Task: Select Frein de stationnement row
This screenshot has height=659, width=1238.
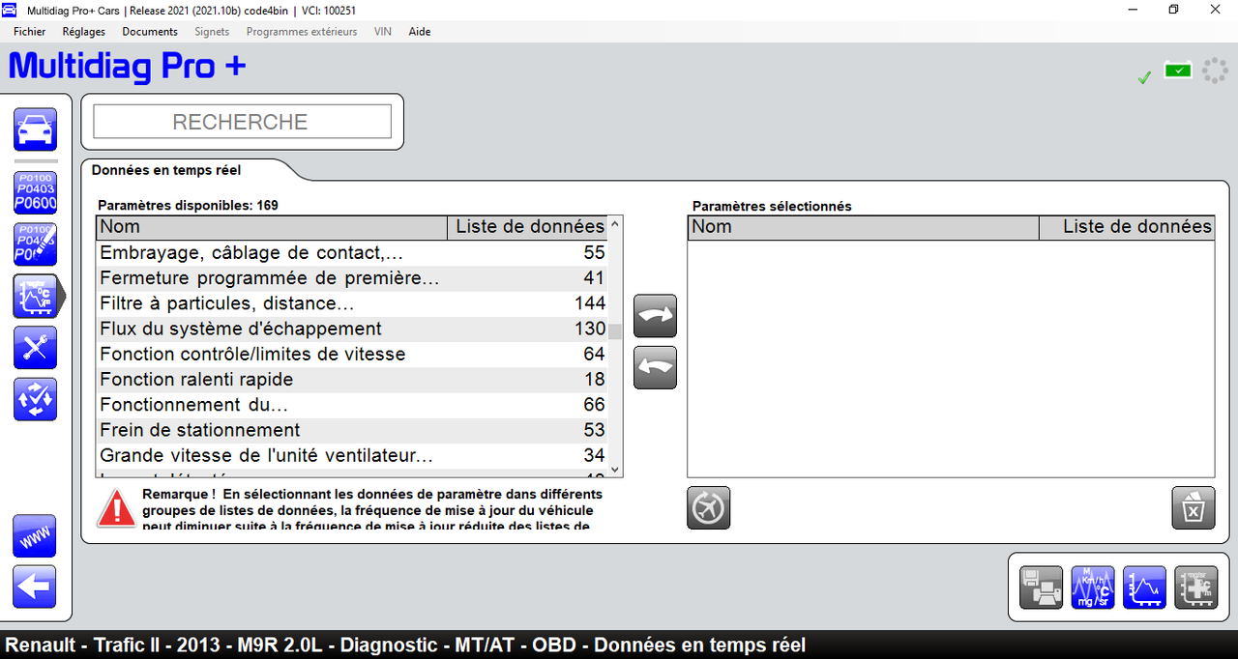Action: [x=352, y=429]
